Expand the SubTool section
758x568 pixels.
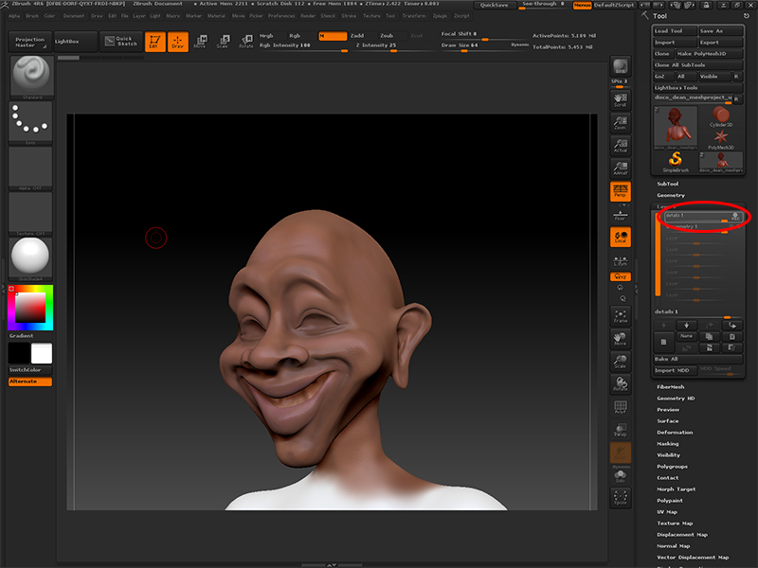point(667,184)
